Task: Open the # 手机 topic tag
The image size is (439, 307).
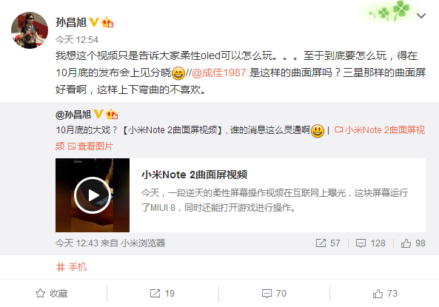Action: coord(71,267)
